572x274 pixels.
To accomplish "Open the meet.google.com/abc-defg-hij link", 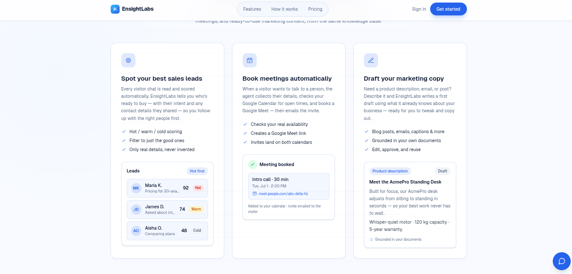I will (x=283, y=194).
